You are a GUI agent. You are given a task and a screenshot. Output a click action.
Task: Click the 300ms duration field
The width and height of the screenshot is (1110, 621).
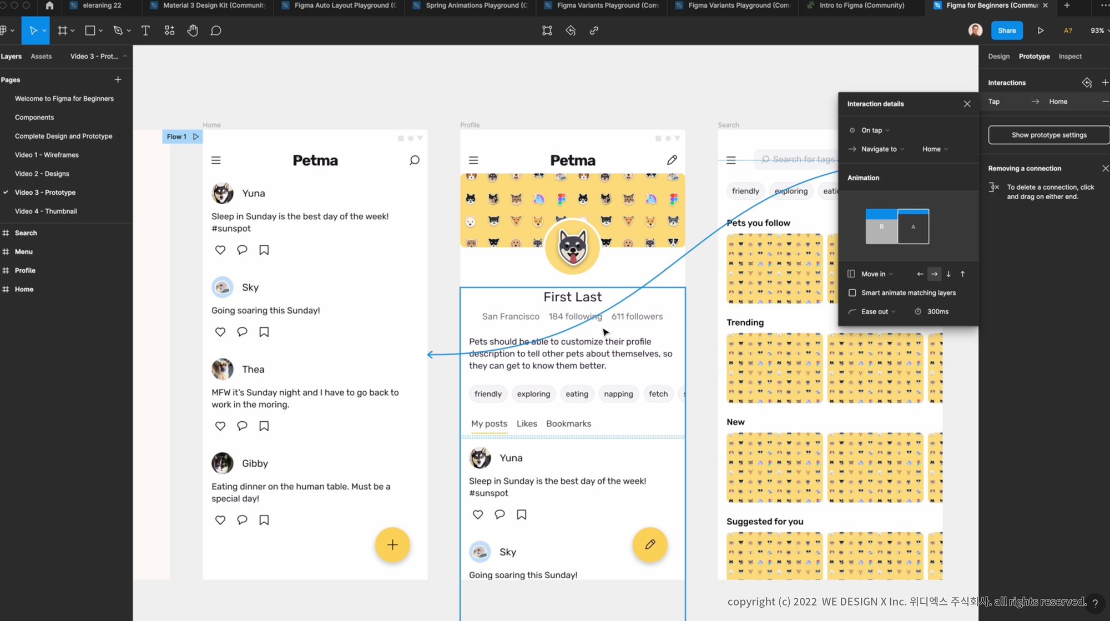(x=937, y=311)
